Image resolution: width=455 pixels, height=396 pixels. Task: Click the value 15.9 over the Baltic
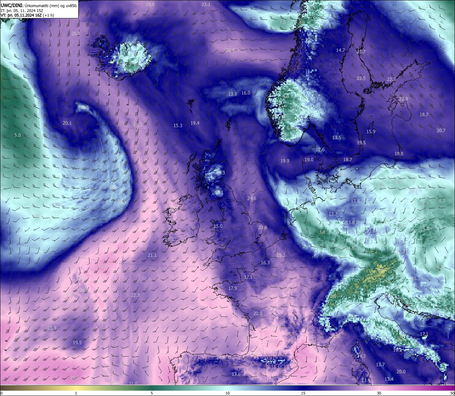371,132
